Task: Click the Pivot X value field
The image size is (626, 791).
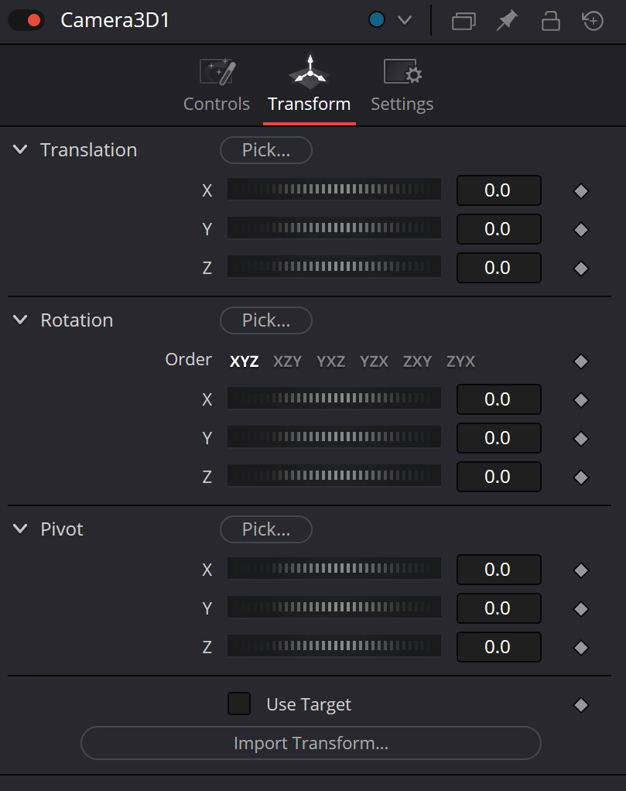Action: pyautogui.click(x=499, y=570)
